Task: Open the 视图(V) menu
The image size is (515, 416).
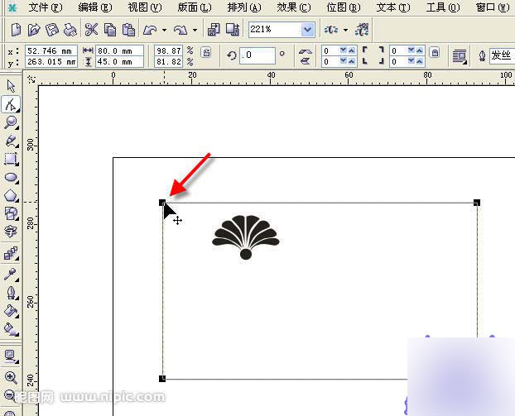Action: (145, 7)
